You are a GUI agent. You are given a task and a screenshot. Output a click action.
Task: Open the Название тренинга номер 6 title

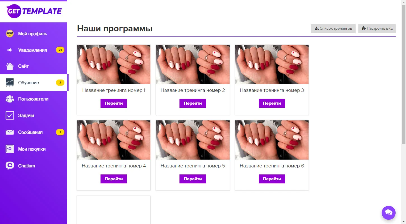(272, 166)
